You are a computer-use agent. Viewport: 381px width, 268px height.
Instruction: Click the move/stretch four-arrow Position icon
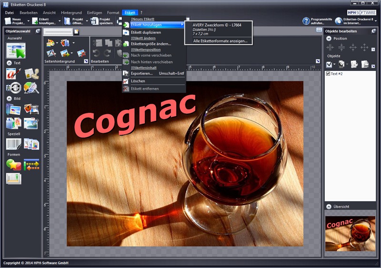click(x=364, y=48)
